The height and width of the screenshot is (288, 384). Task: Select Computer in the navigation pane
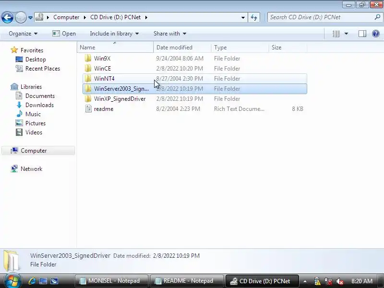click(38, 151)
